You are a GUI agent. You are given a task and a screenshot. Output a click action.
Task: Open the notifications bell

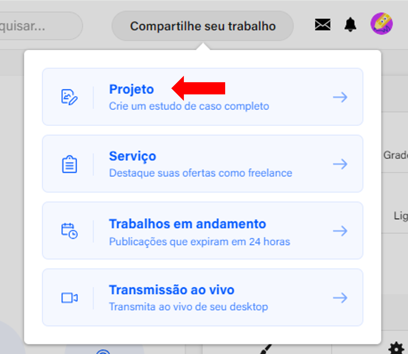click(350, 25)
